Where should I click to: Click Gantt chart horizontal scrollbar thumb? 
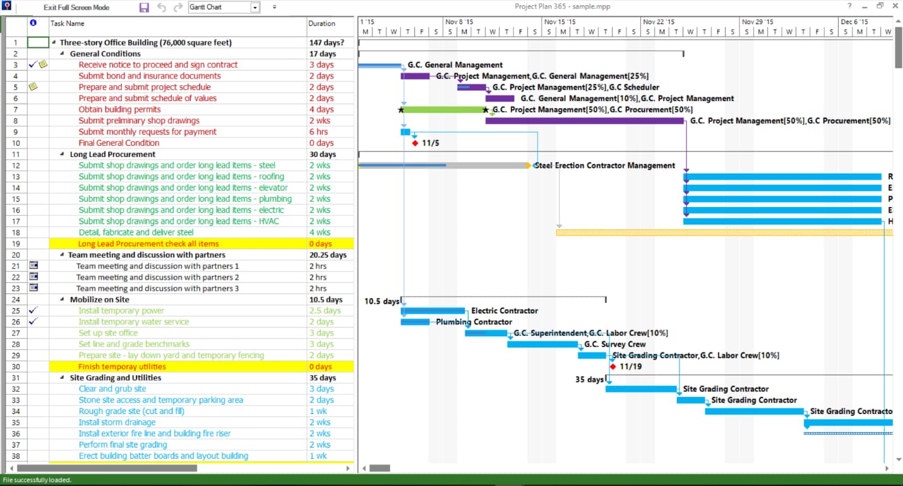click(380, 468)
